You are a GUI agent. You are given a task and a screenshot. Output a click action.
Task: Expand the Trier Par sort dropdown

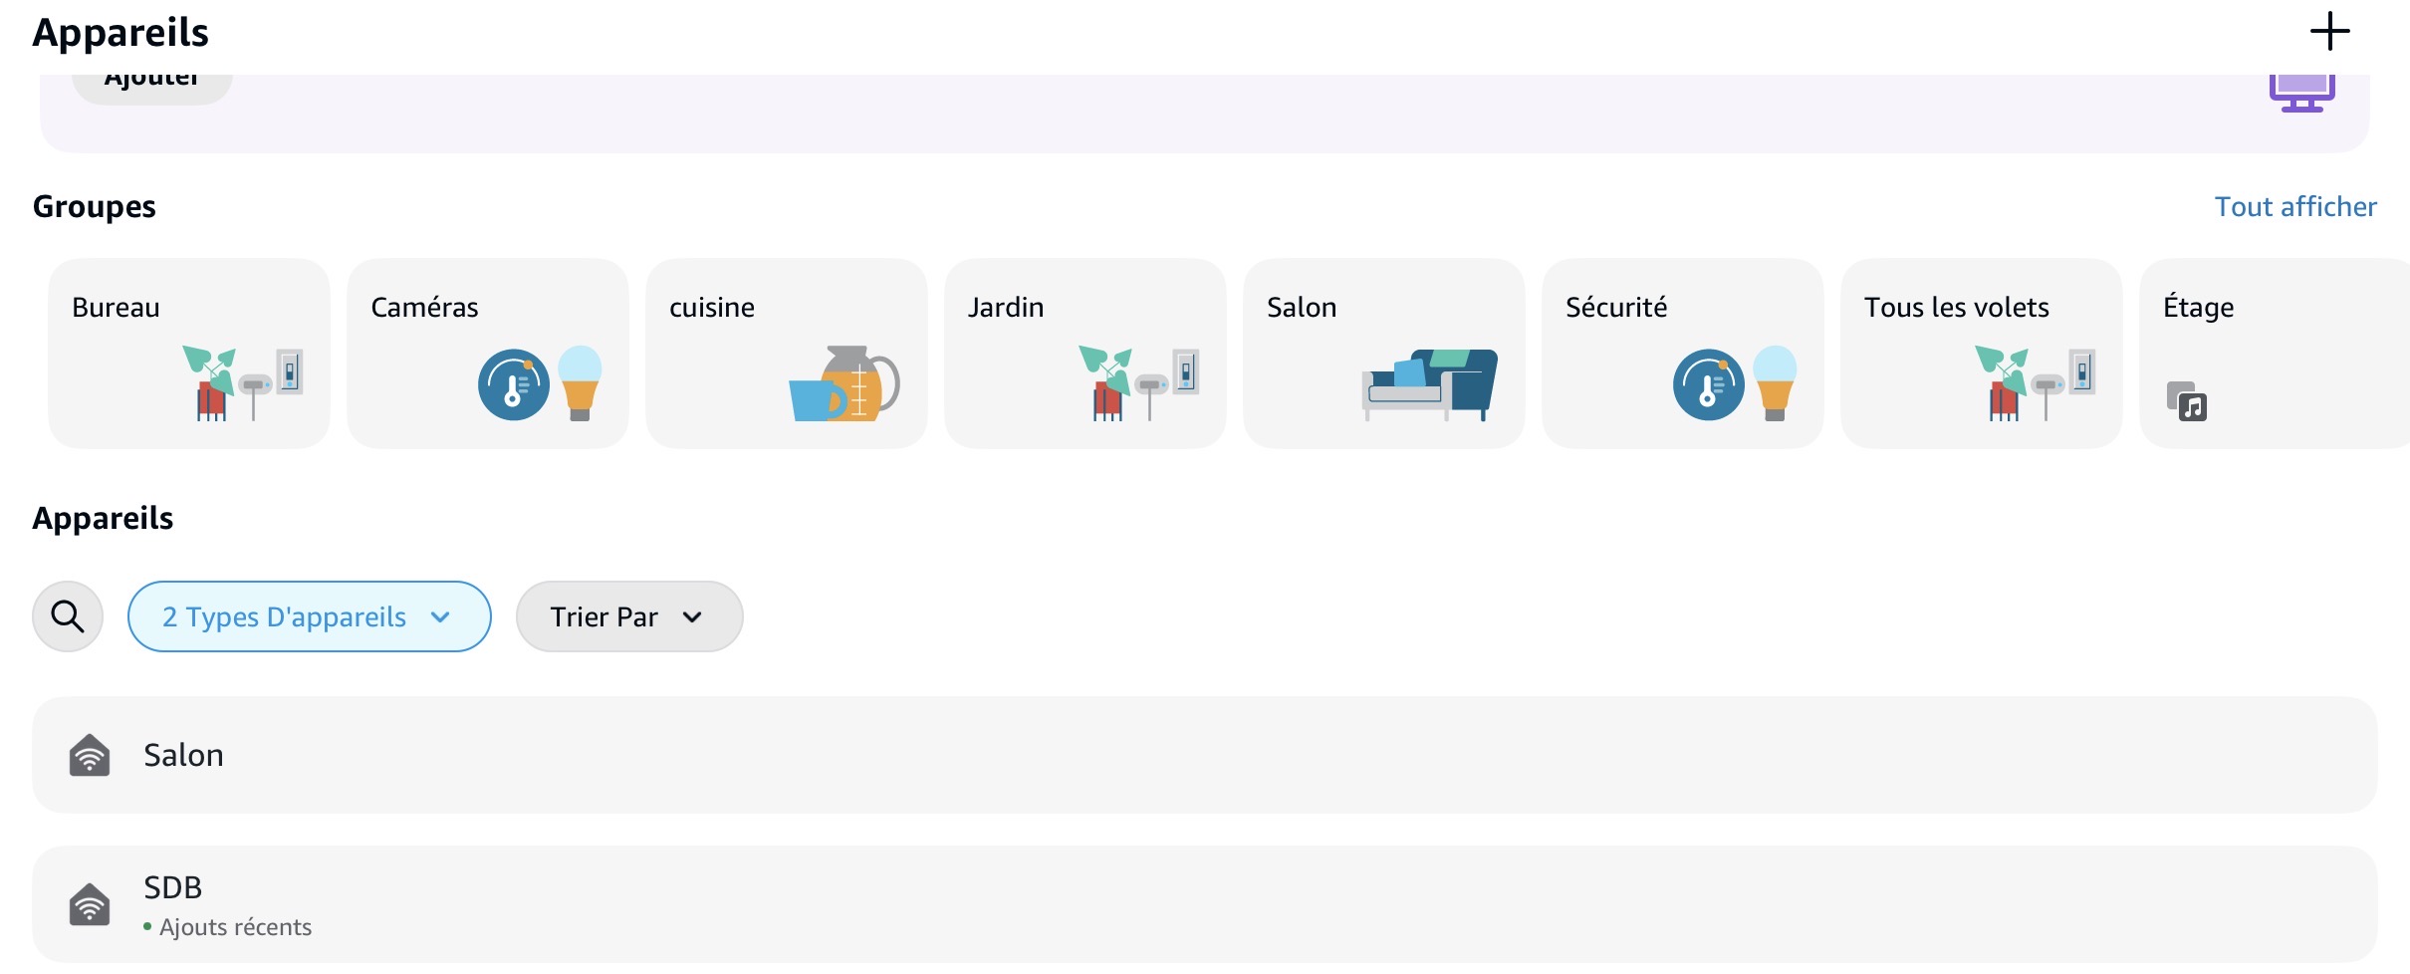tap(628, 616)
